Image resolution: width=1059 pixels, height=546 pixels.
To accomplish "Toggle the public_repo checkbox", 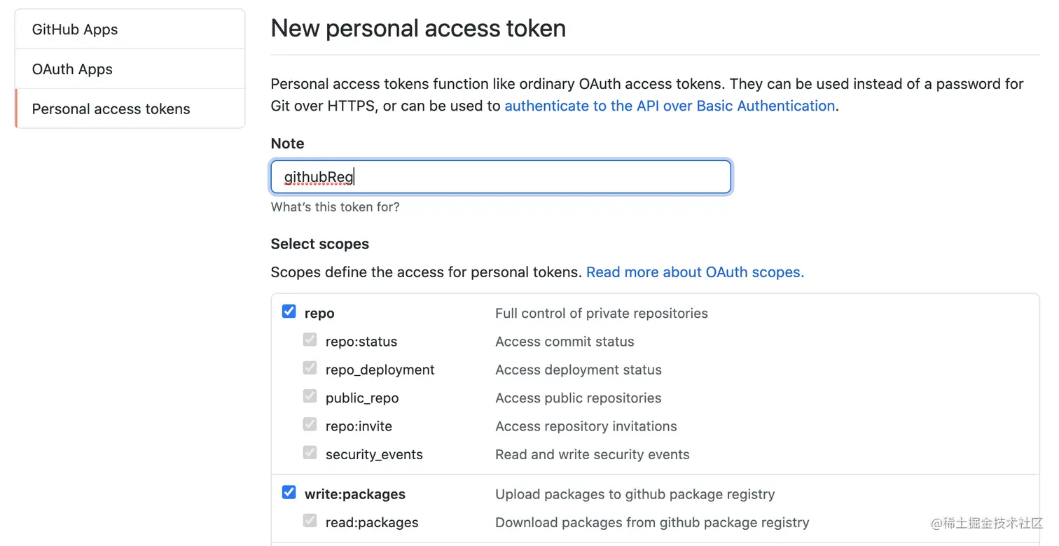I will click(310, 396).
